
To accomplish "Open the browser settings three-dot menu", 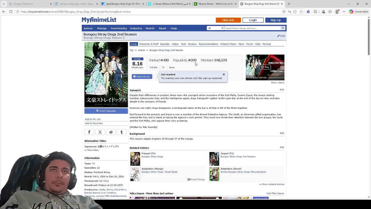I will (344, 12).
